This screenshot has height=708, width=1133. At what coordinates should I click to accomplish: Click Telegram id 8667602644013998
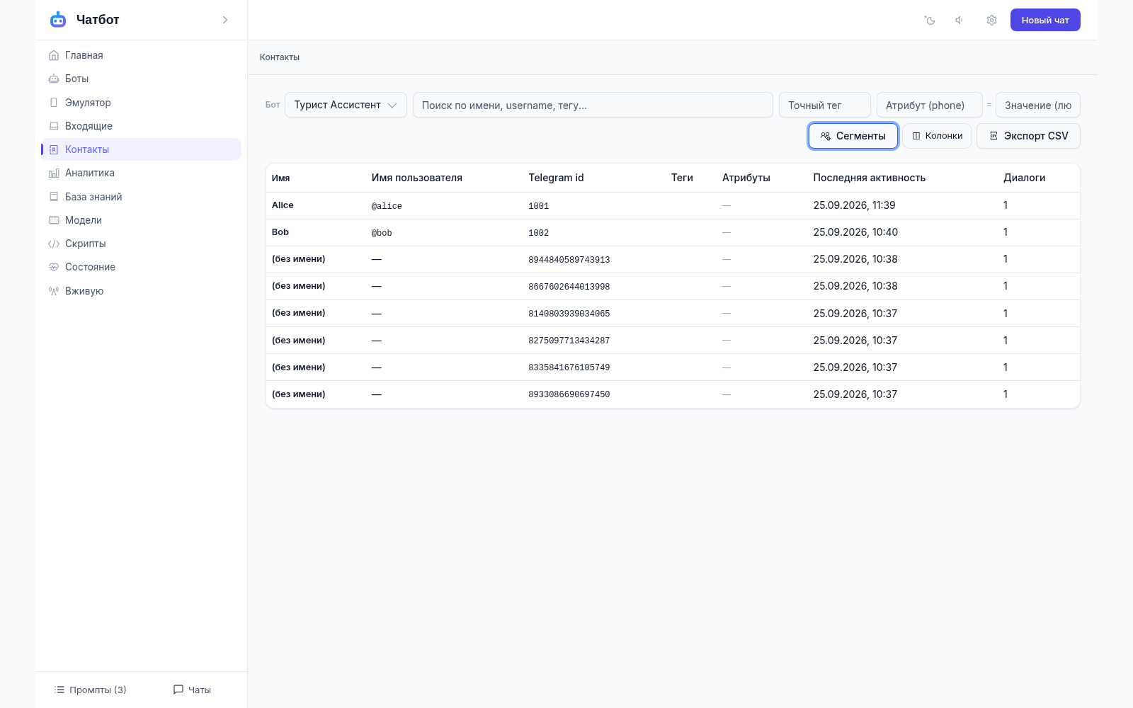click(569, 287)
